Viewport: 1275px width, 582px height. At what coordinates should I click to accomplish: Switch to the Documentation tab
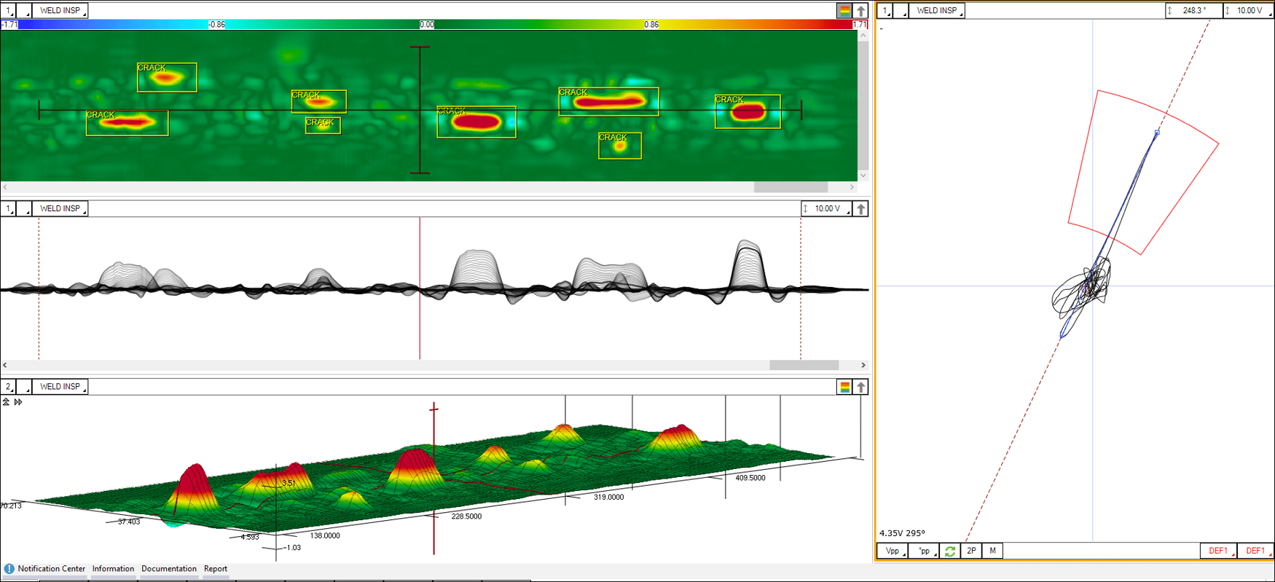[169, 569]
